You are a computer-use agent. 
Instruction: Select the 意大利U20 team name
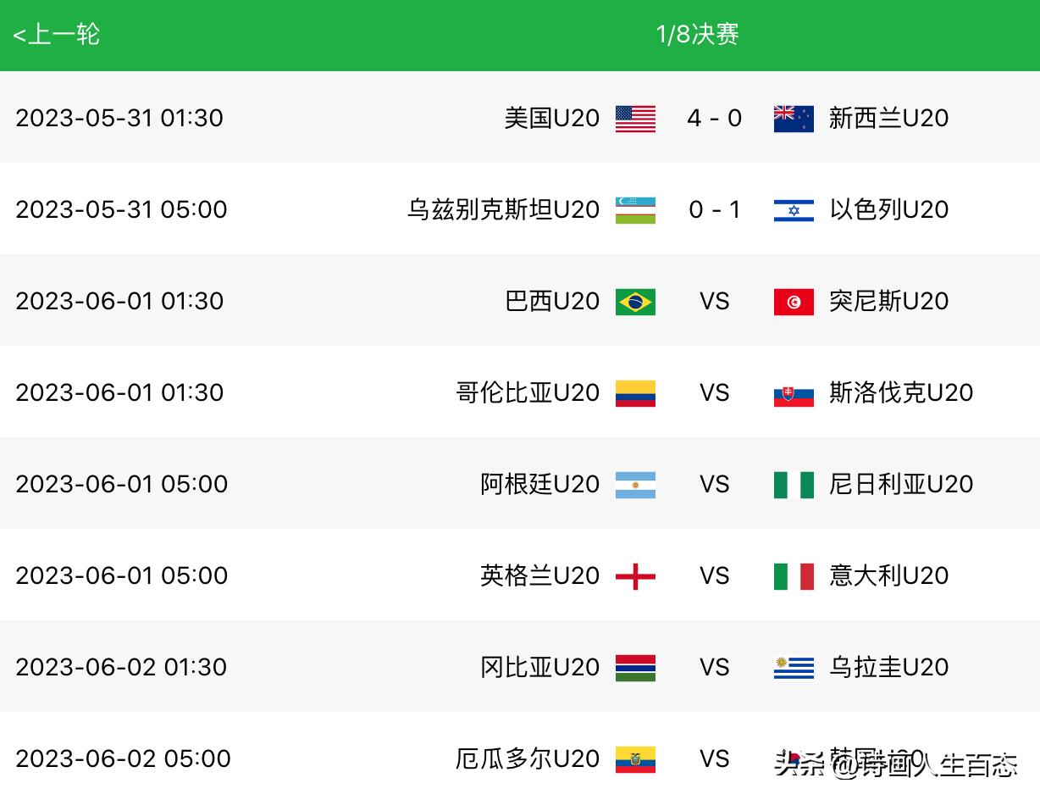pyautogui.click(x=888, y=575)
